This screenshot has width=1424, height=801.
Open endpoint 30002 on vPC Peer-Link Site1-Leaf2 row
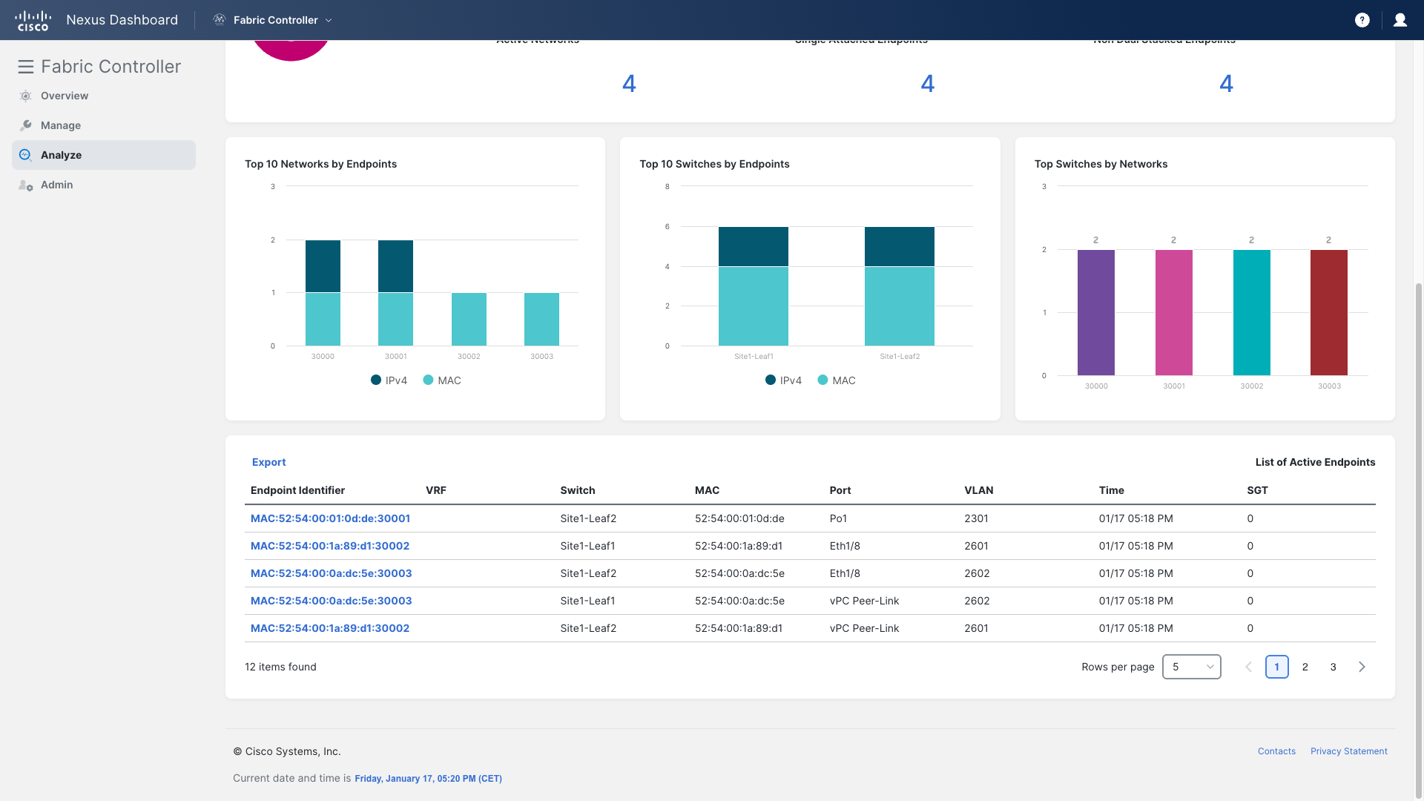pyautogui.click(x=330, y=628)
